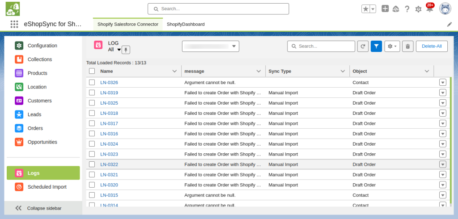
Task: Click the Delete-All button
Action: pos(432,46)
